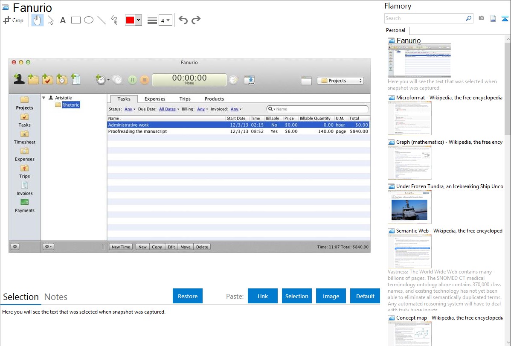Undo the last annotation
The width and height of the screenshot is (511, 346).
click(183, 20)
